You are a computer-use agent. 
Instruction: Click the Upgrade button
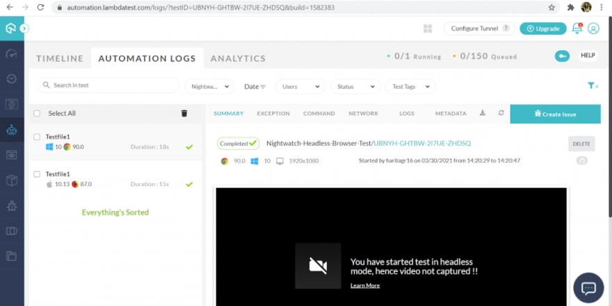pyautogui.click(x=543, y=28)
